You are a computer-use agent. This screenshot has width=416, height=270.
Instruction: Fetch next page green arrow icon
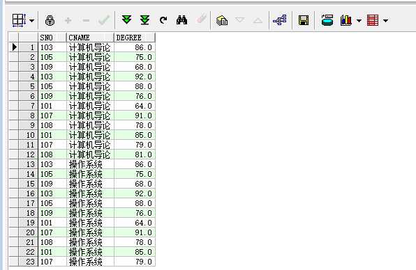[126, 20]
